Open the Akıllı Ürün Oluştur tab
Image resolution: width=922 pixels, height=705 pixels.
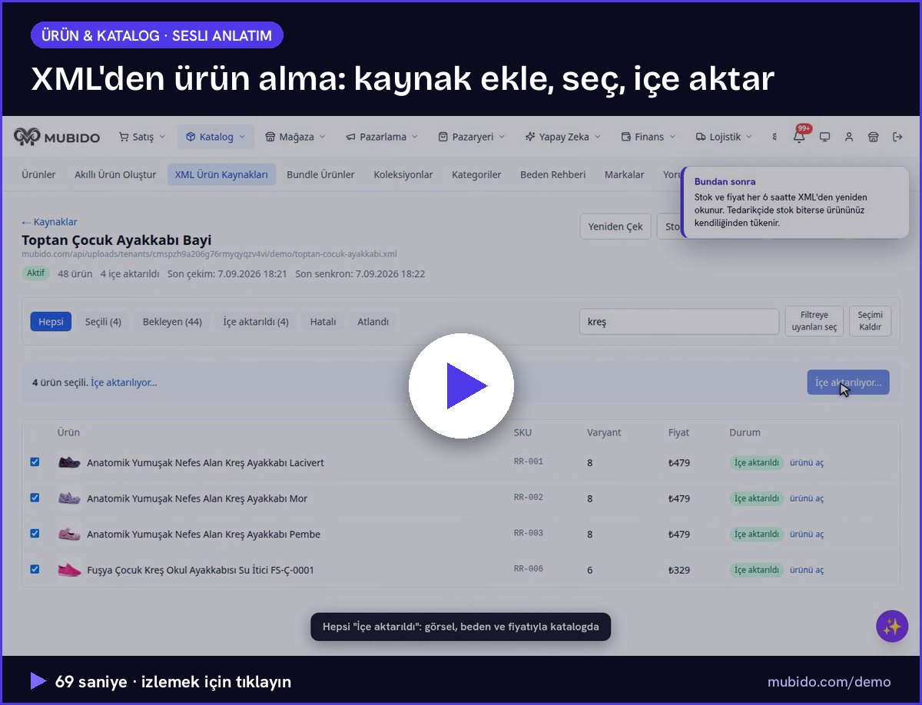[115, 174]
